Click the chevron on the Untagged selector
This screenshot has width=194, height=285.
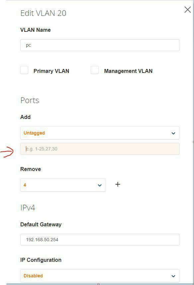point(173,133)
